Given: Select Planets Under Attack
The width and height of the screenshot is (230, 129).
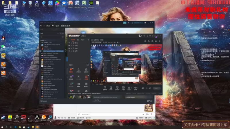Looking at the screenshot, I should (49, 85).
